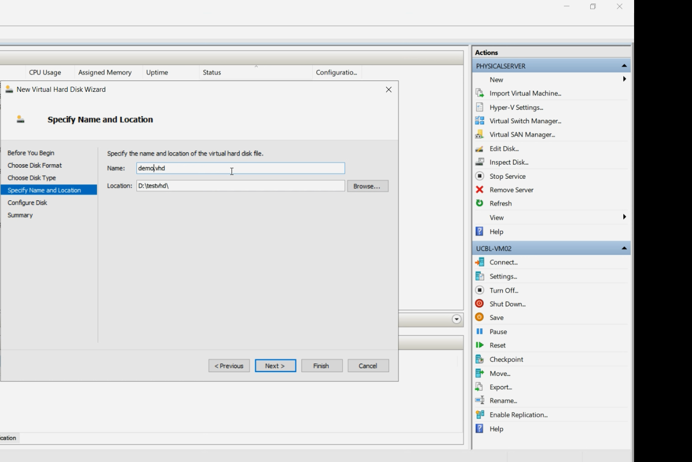Click the Turn Off icon
Screen dimensions: 692x462
[480, 290]
